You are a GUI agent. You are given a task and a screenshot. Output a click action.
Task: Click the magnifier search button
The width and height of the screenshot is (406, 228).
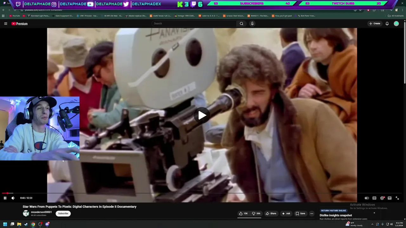tap(241, 23)
